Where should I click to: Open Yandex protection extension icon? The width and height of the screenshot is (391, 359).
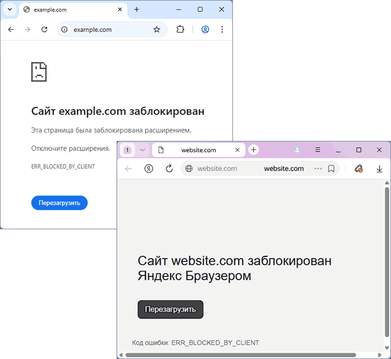[x=358, y=169]
